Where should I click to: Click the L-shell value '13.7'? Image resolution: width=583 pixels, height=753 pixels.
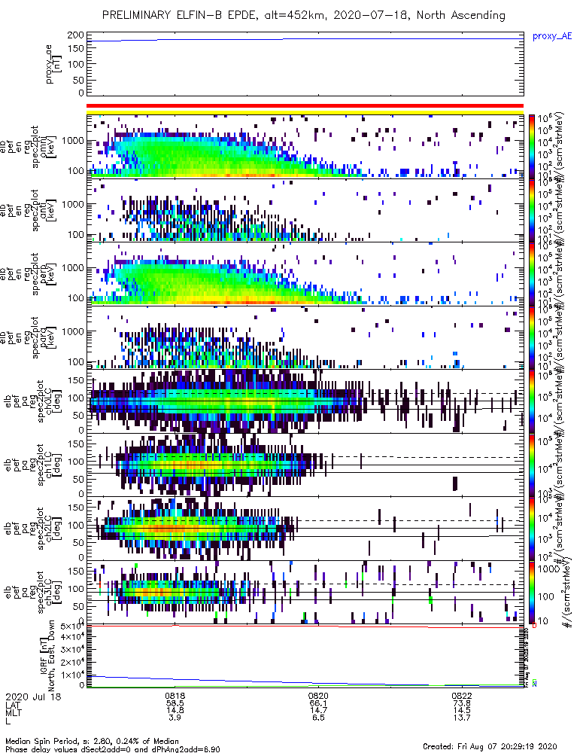[462, 718]
